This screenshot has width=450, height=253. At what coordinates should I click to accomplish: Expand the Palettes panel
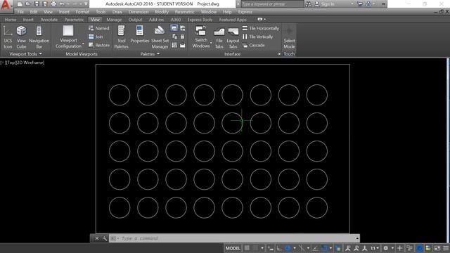[x=150, y=54]
